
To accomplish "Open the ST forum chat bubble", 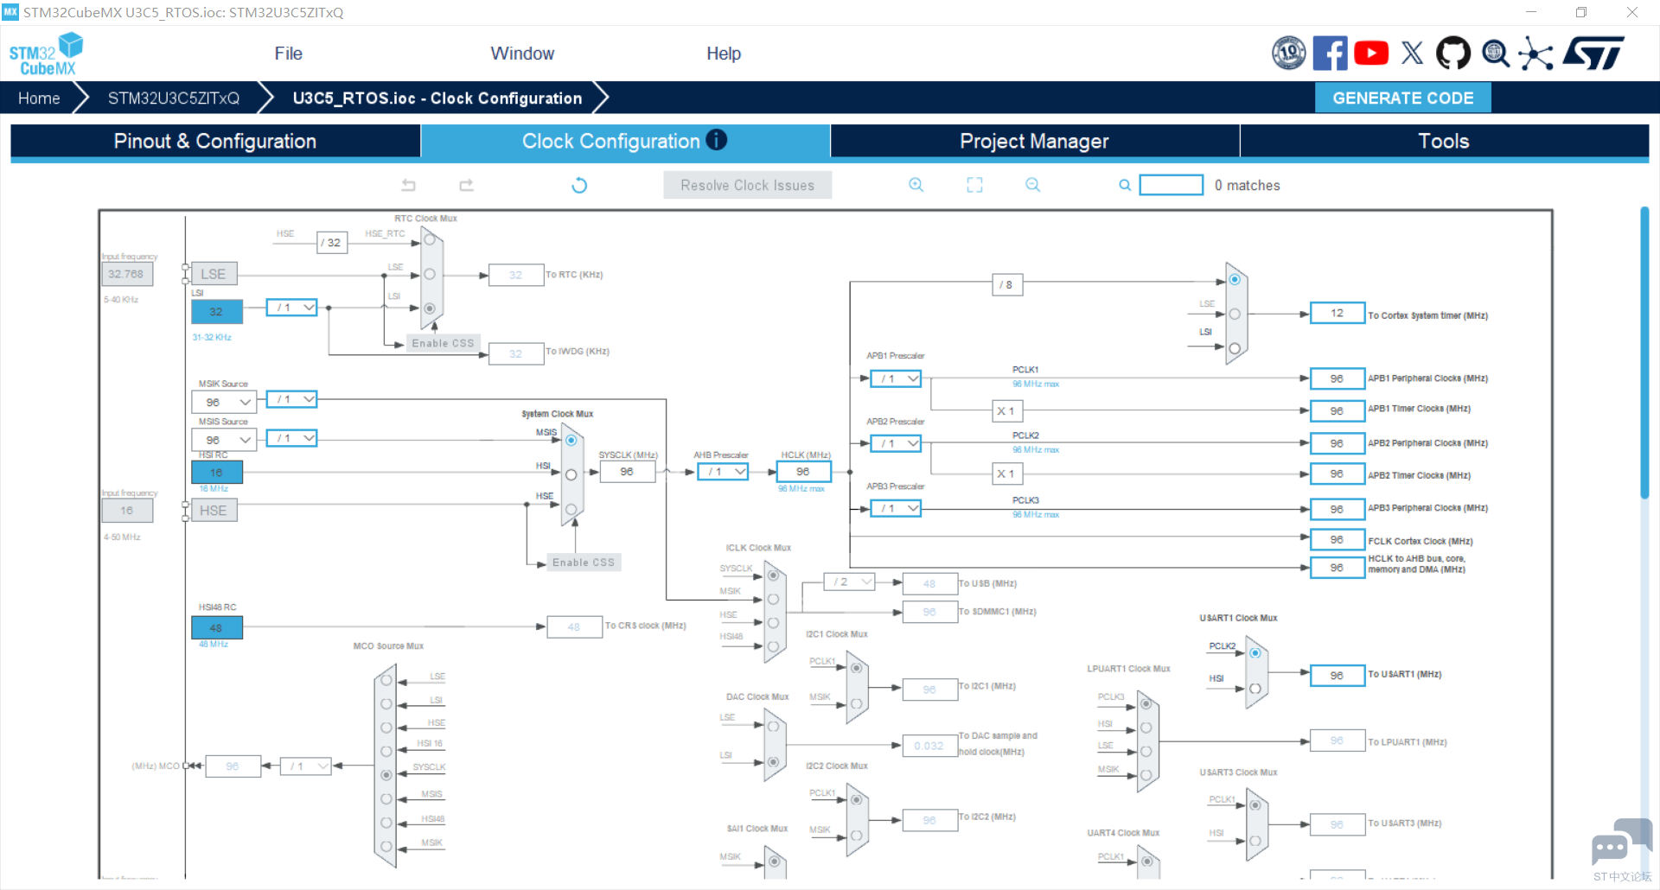I will [x=1620, y=842].
